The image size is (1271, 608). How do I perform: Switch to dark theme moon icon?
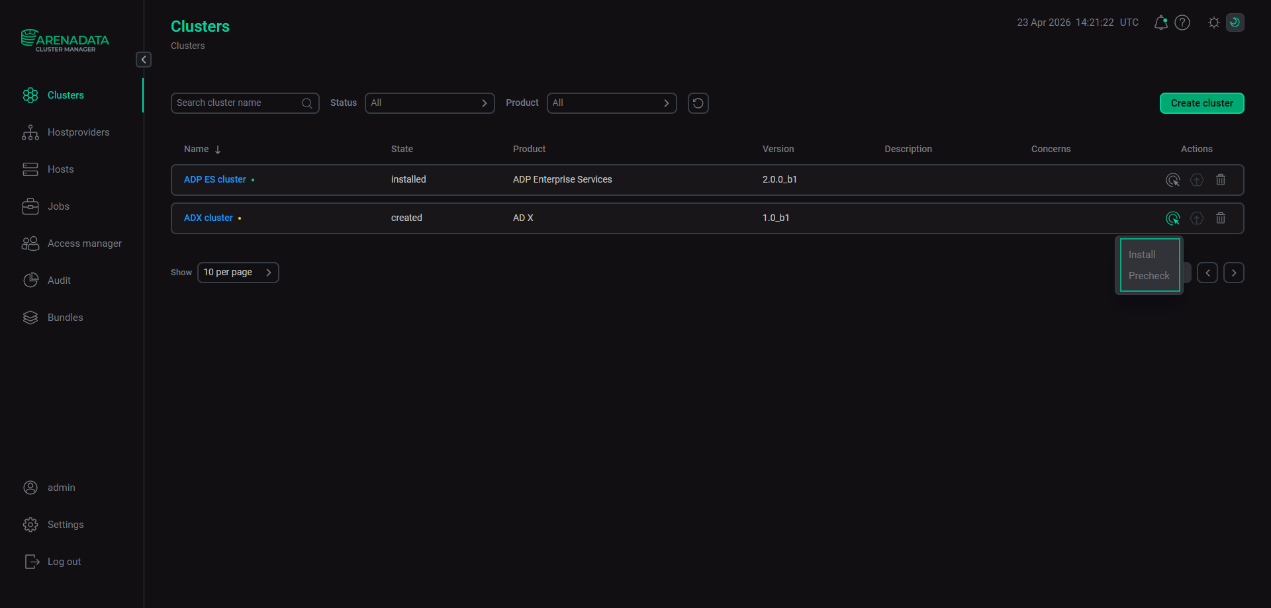1235,22
